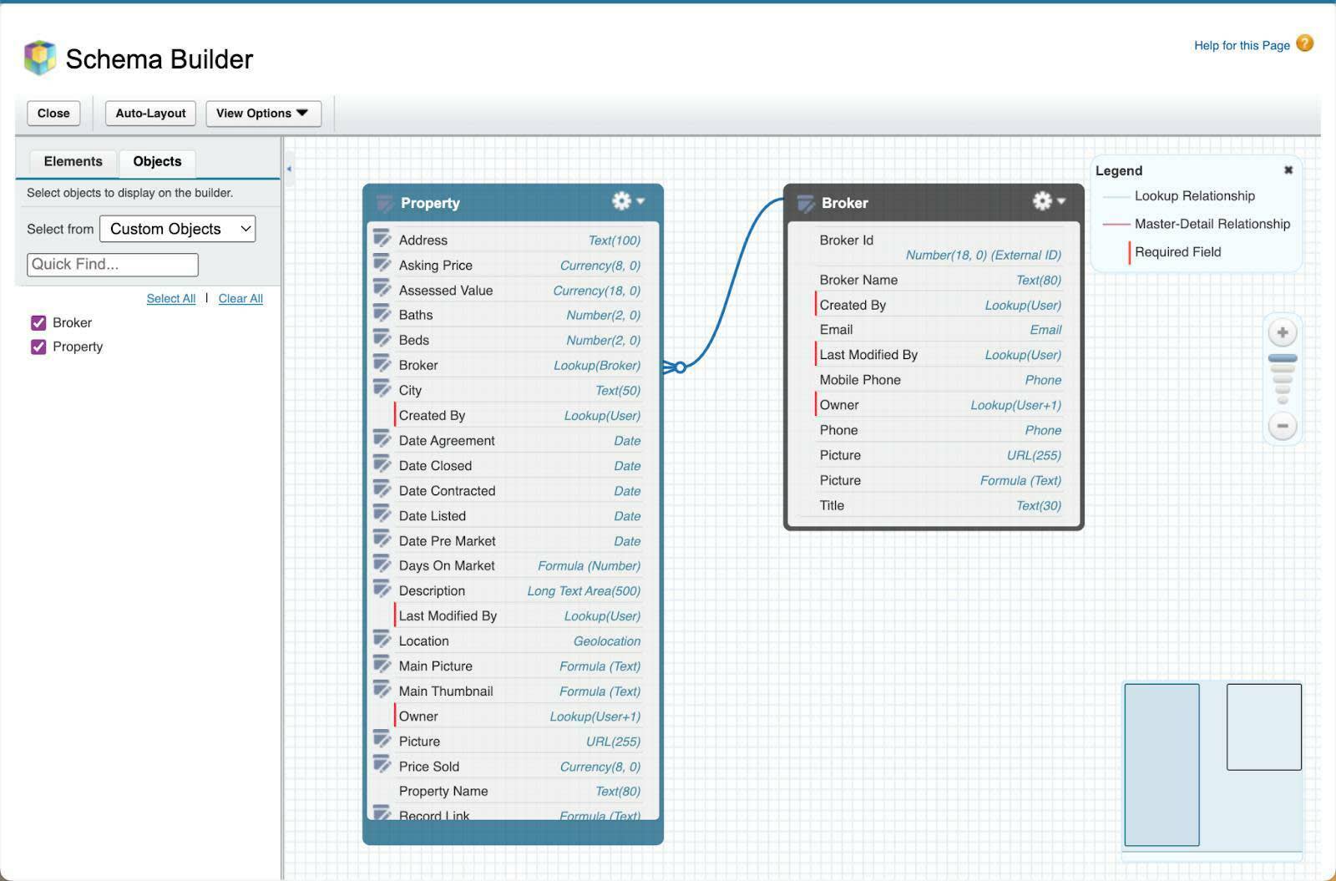Click the Select All link

[171, 298]
